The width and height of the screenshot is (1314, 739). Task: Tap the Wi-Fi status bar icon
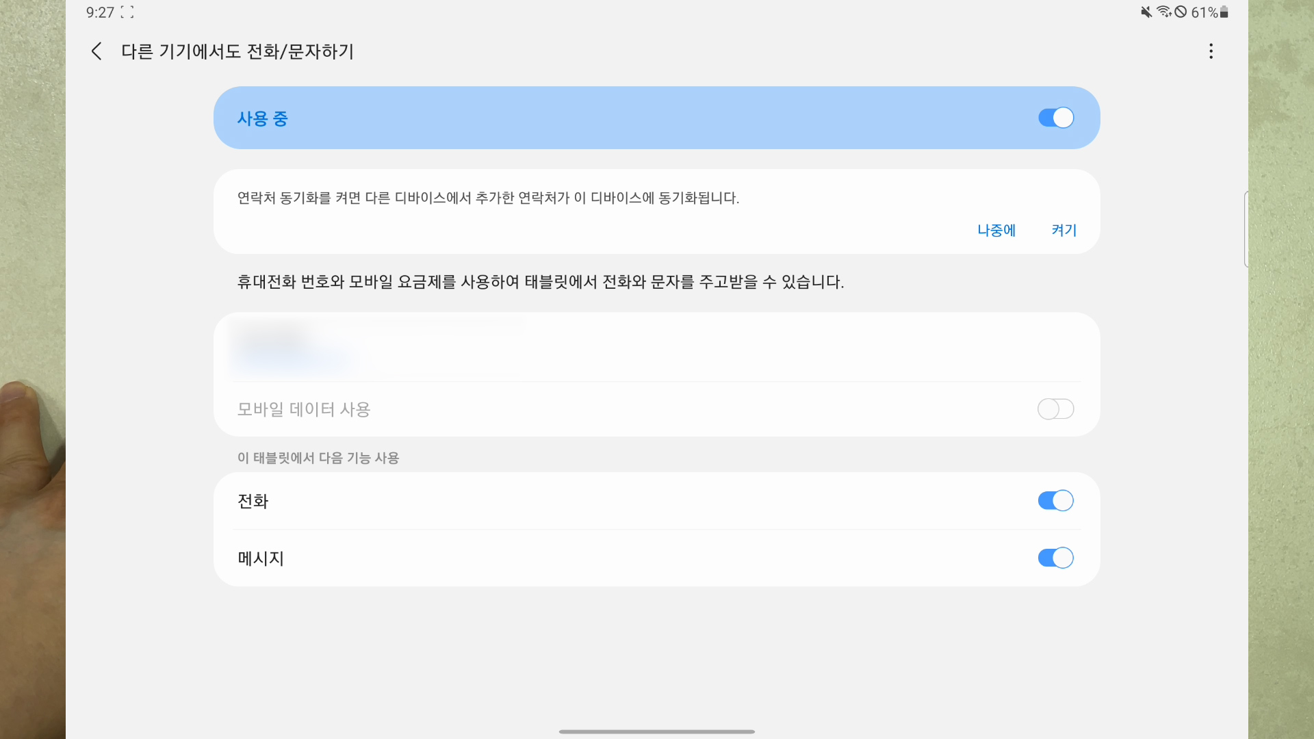point(1163,12)
